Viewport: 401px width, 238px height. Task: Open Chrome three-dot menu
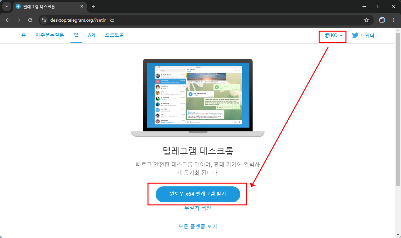[394, 20]
